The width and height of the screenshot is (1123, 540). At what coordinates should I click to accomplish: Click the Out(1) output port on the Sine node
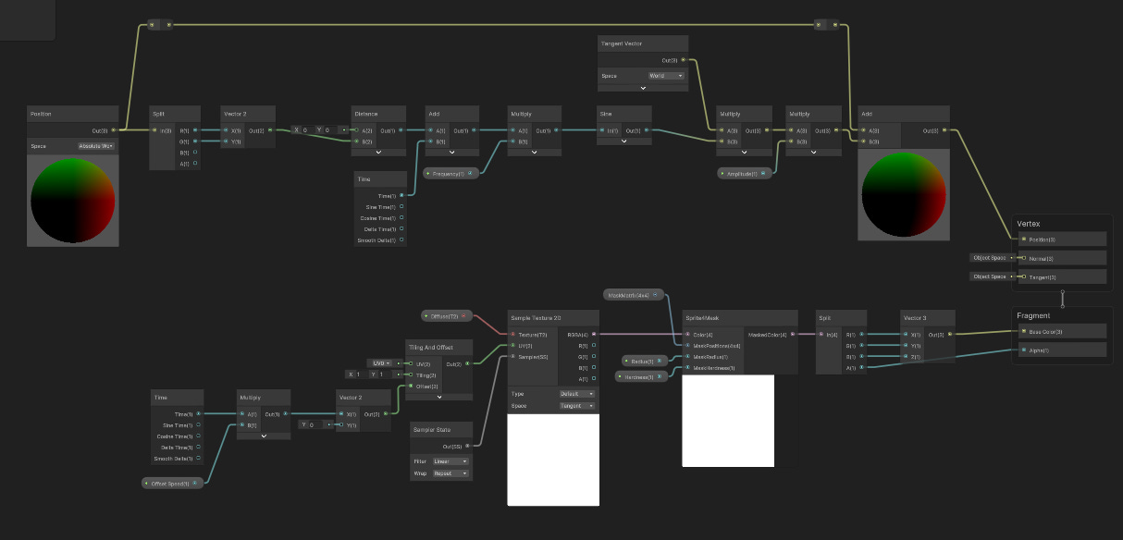(647, 129)
